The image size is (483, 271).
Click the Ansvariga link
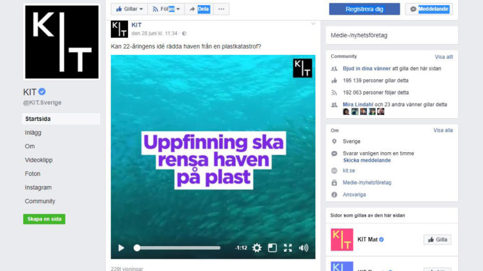pyautogui.click(x=354, y=194)
